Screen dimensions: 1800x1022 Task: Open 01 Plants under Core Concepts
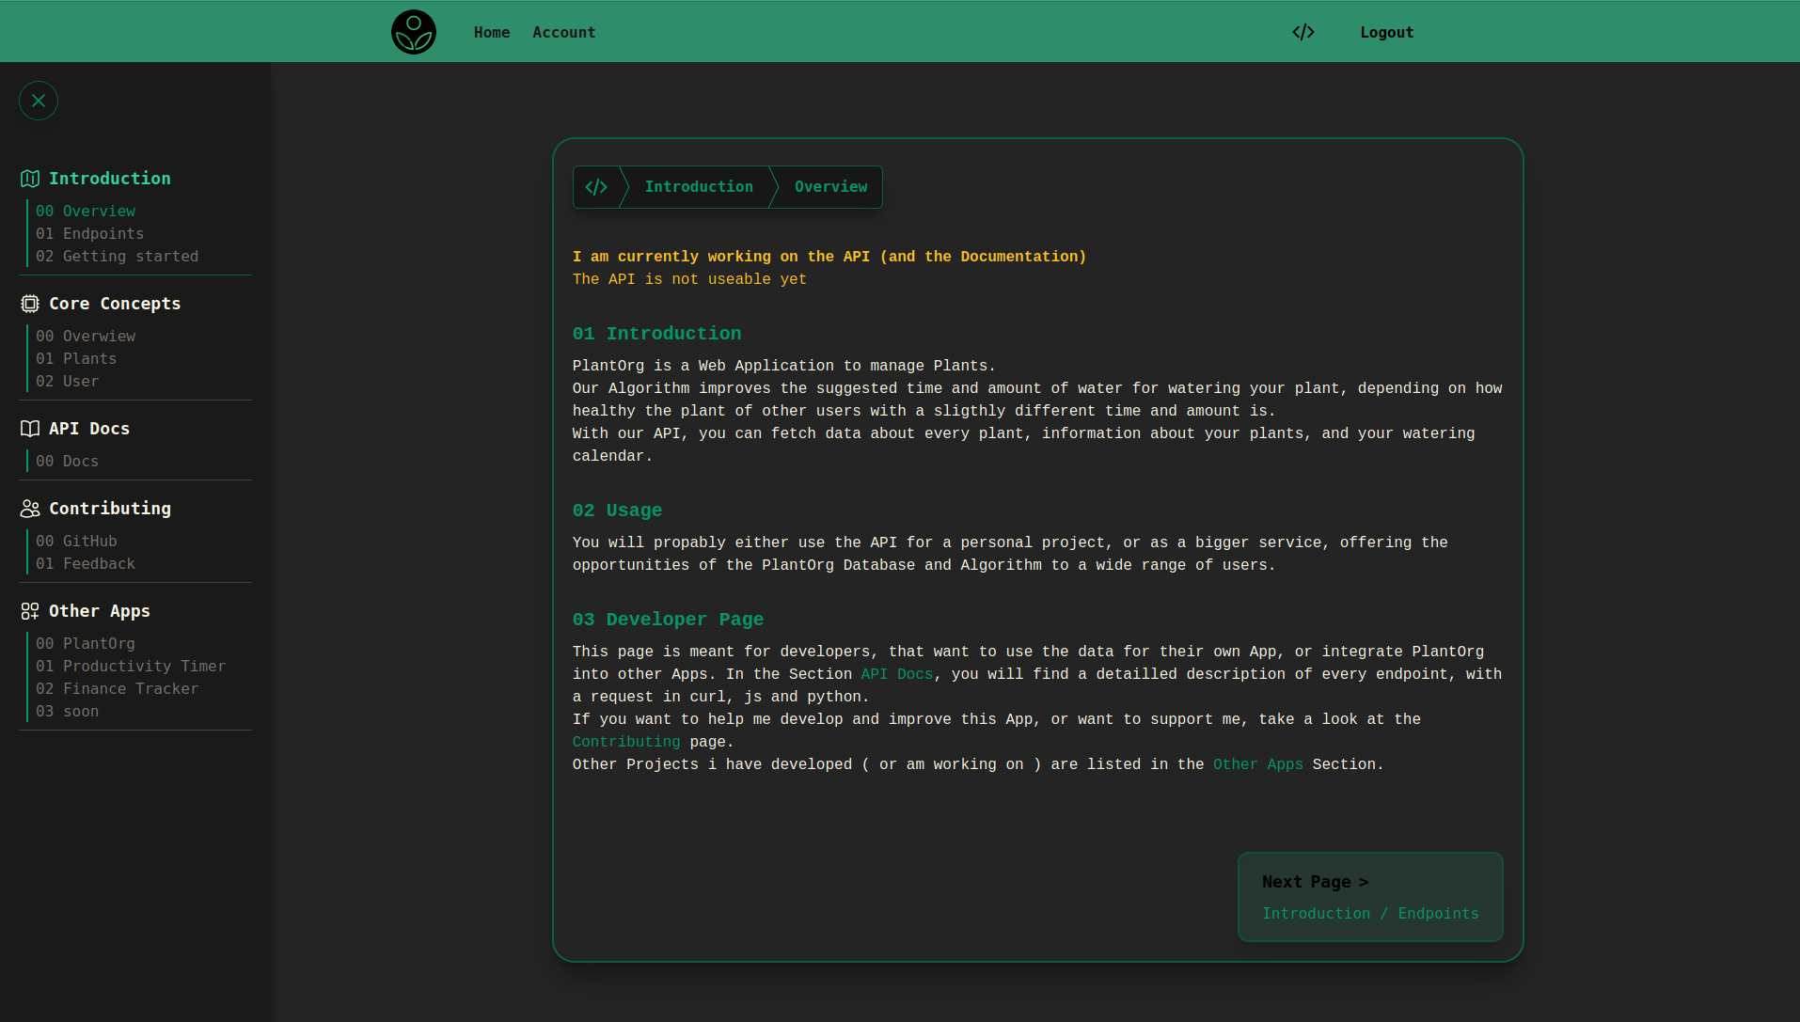click(76, 359)
